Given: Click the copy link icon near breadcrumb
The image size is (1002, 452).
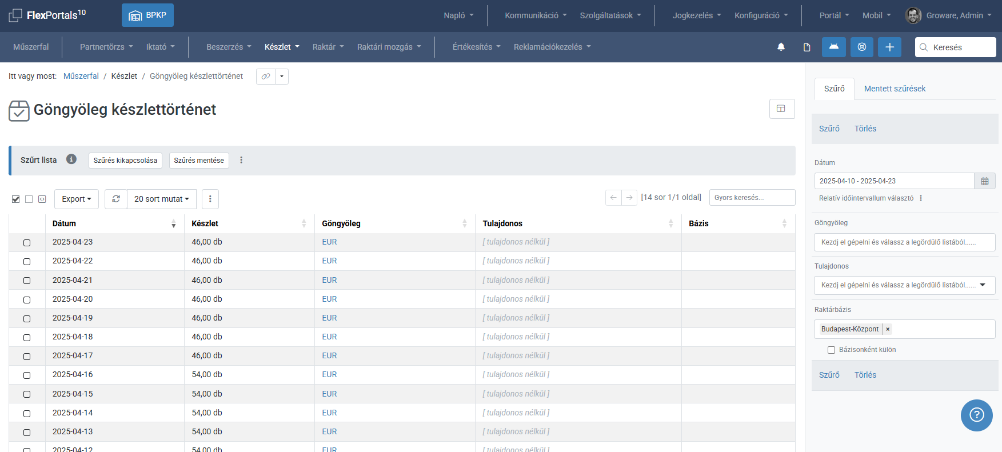Looking at the screenshot, I should 266,76.
